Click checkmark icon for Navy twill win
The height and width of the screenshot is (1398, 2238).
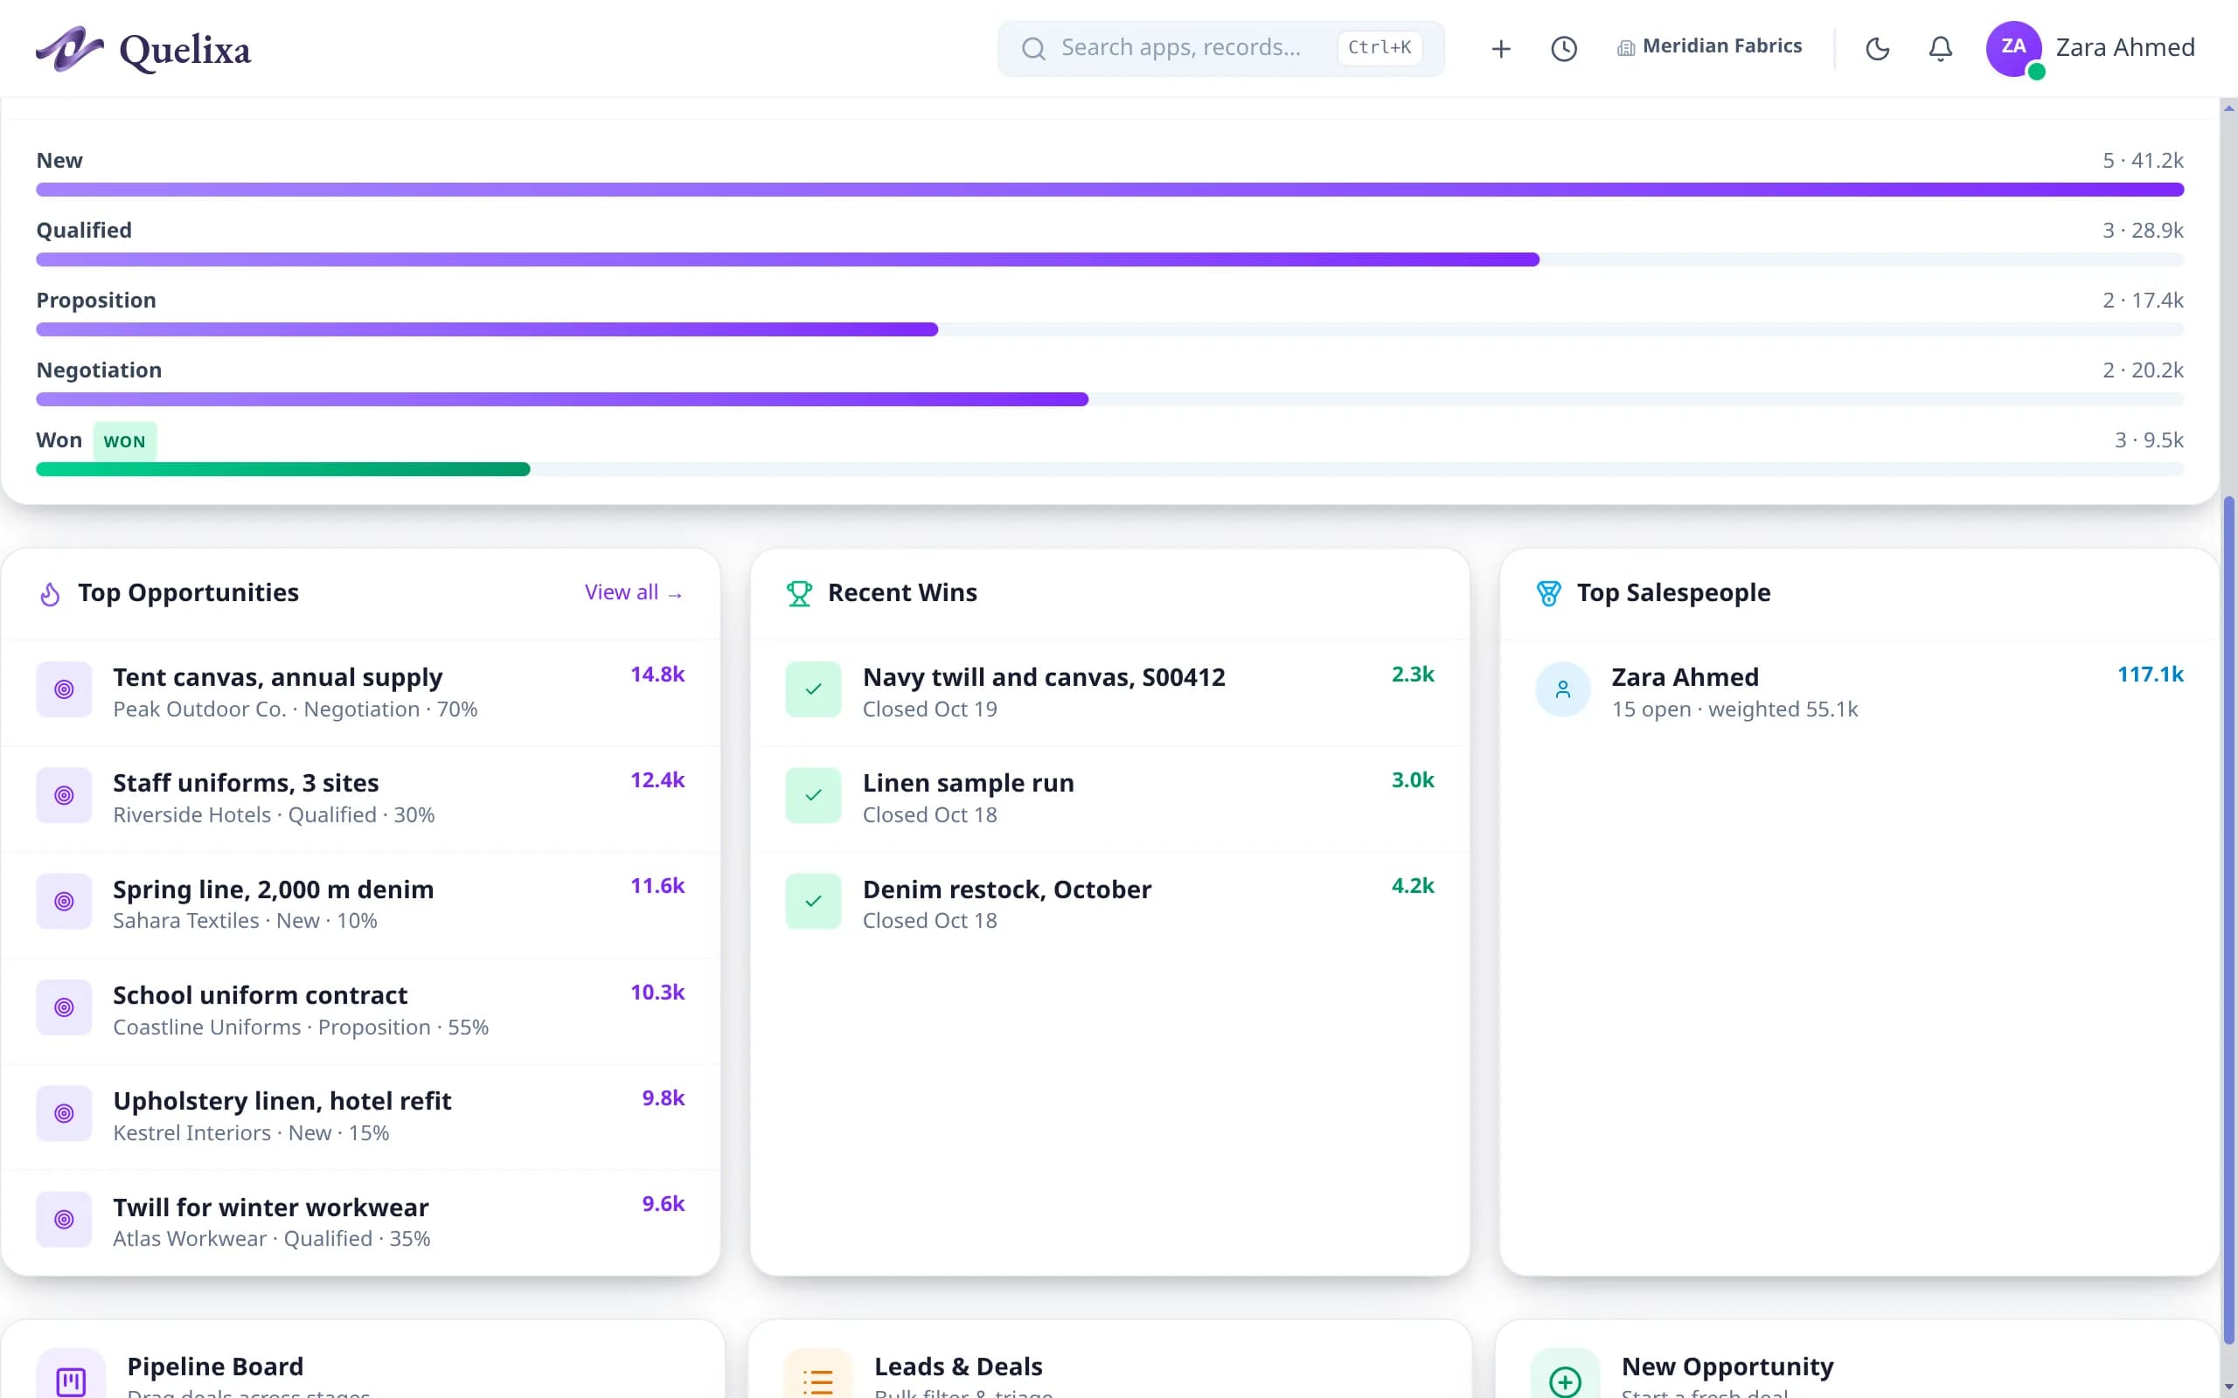(813, 689)
